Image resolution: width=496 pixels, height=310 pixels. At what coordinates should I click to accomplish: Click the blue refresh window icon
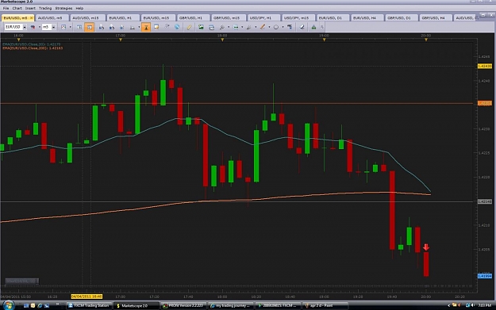pos(211,28)
